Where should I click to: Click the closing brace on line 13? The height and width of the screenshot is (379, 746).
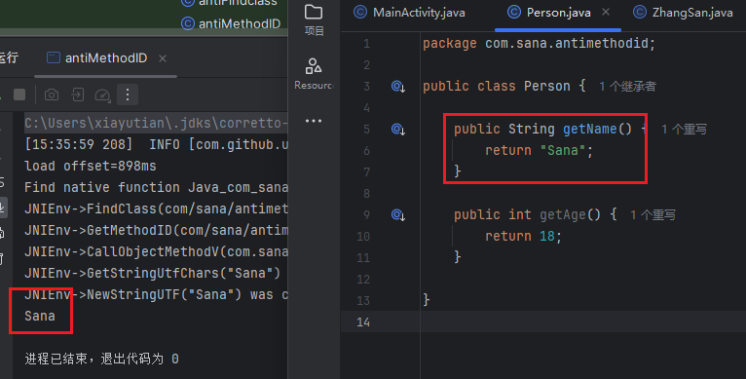[427, 300]
